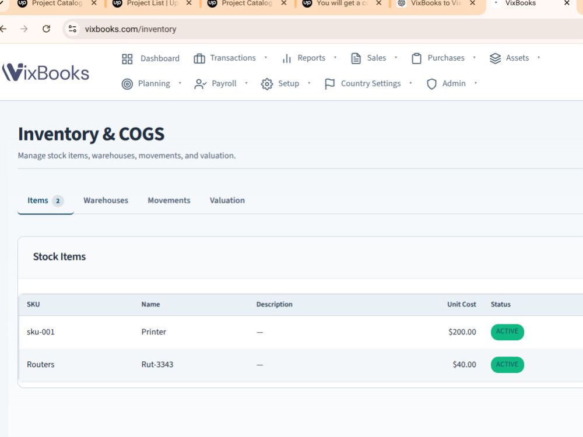583x437 pixels.
Task: Click the Unit Cost column header
Action: pyautogui.click(x=461, y=304)
